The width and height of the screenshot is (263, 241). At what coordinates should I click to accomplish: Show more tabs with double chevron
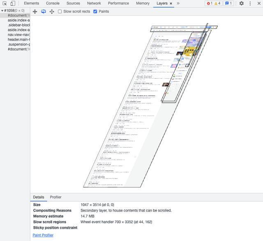178,3
